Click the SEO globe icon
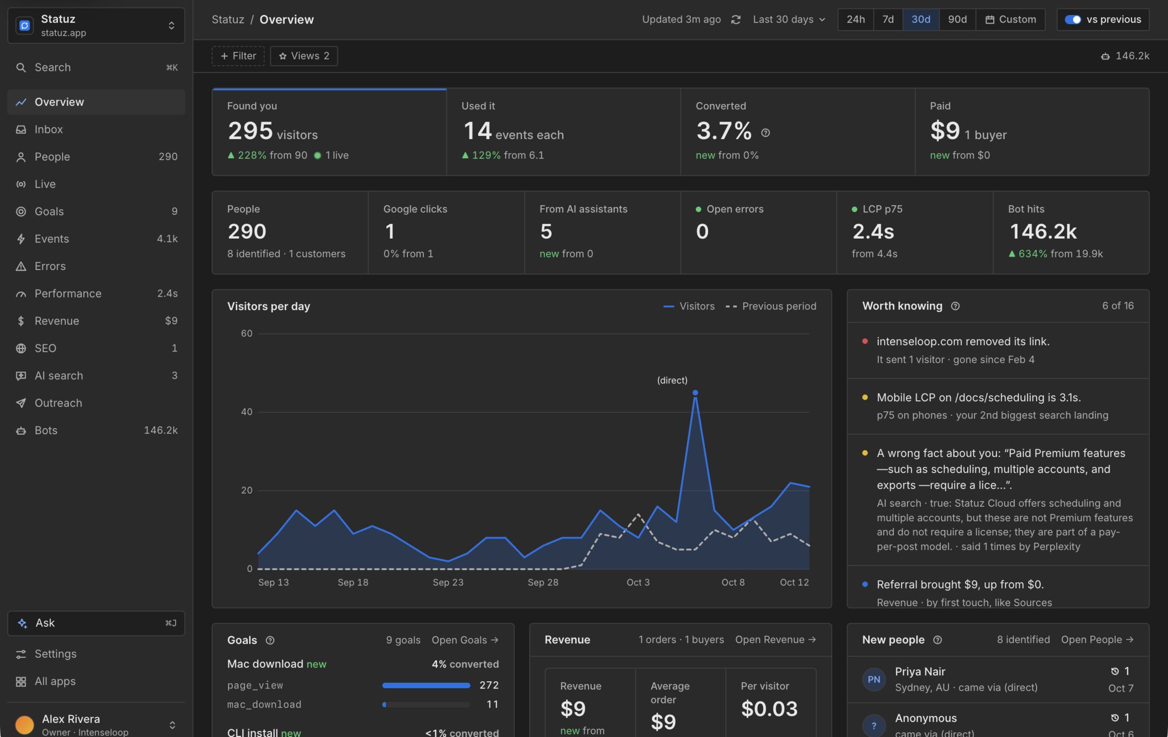1168x737 pixels. pyautogui.click(x=21, y=348)
